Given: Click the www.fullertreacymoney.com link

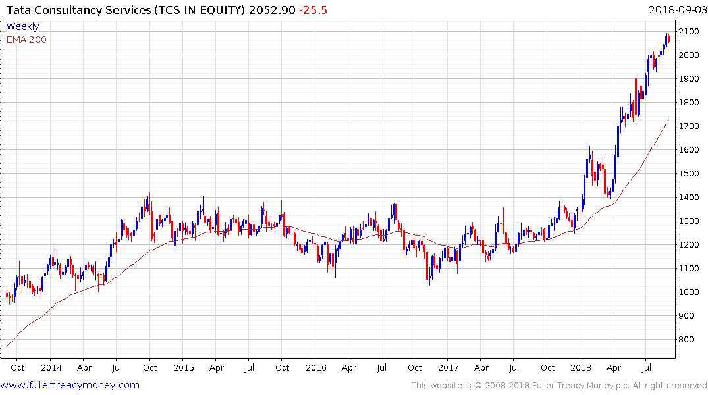Looking at the screenshot, I should (x=70, y=385).
